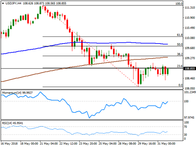This screenshot has height=147, width=196.
Task: Click the 108.050 price scale label
Action: click(x=190, y=89)
